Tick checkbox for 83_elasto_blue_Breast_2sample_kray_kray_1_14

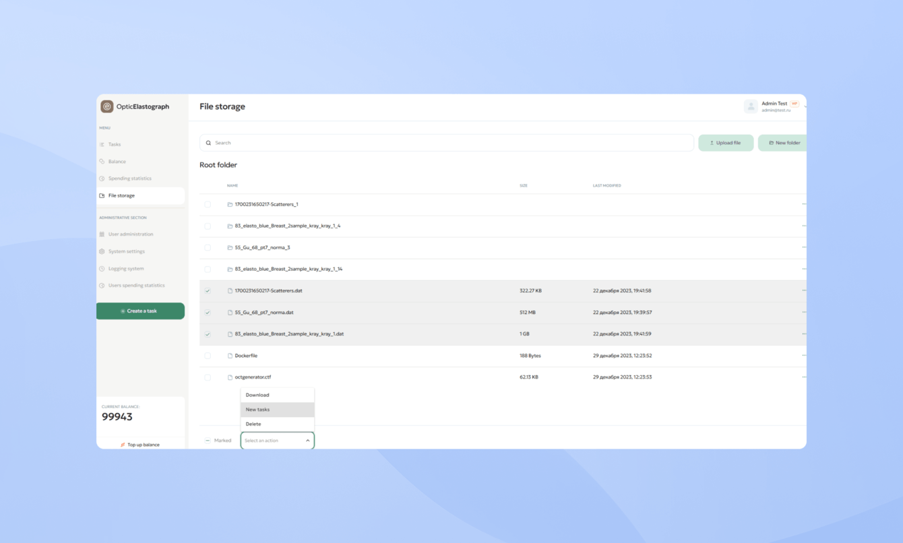pyautogui.click(x=208, y=269)
